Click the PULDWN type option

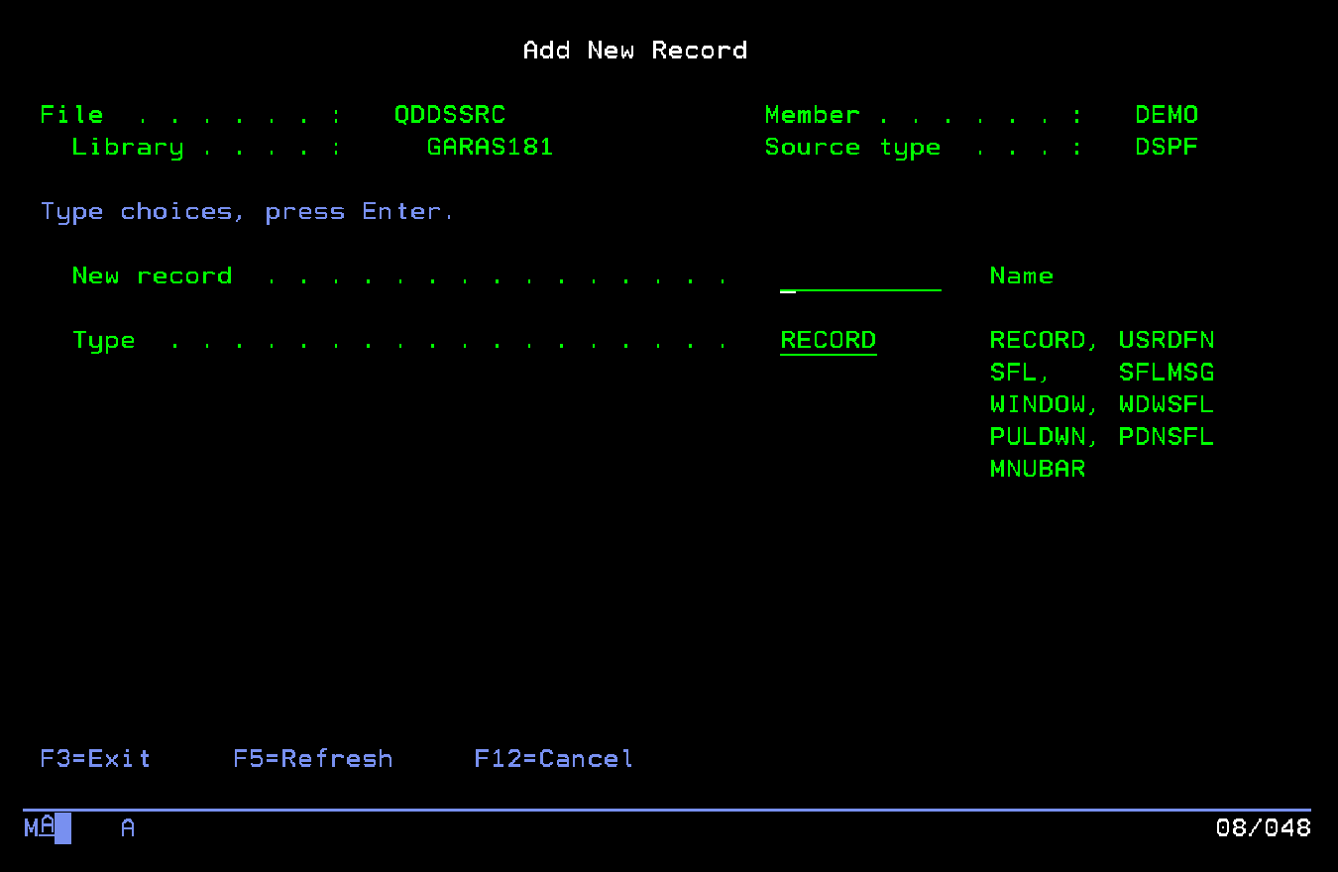[1038, 437]
